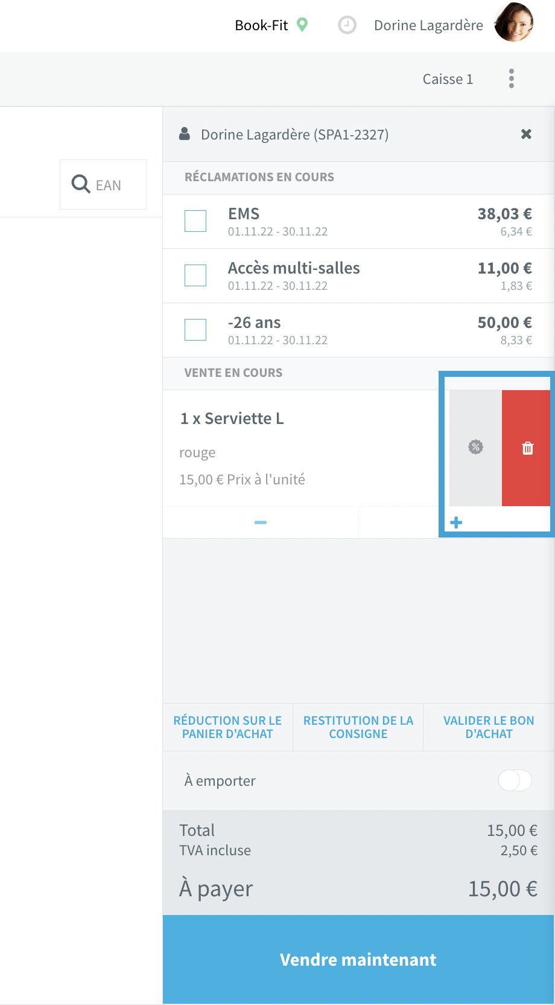This screenshot has width=555, height=1005.
Task: Select Restitution de la consigne
Action: (x=358, y=727)
